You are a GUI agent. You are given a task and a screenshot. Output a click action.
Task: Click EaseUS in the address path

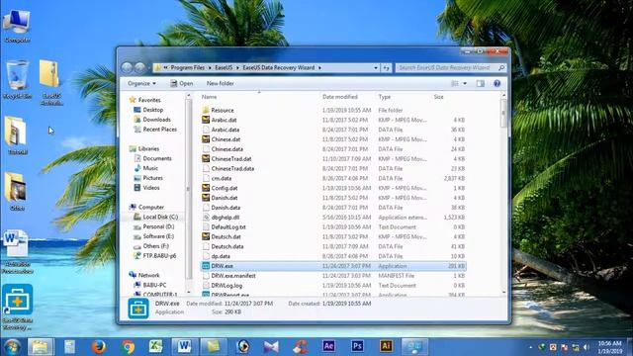point(224,68)
